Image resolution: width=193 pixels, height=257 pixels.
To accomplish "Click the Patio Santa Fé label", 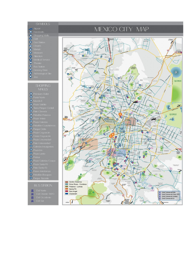I will tap(40, 168).
